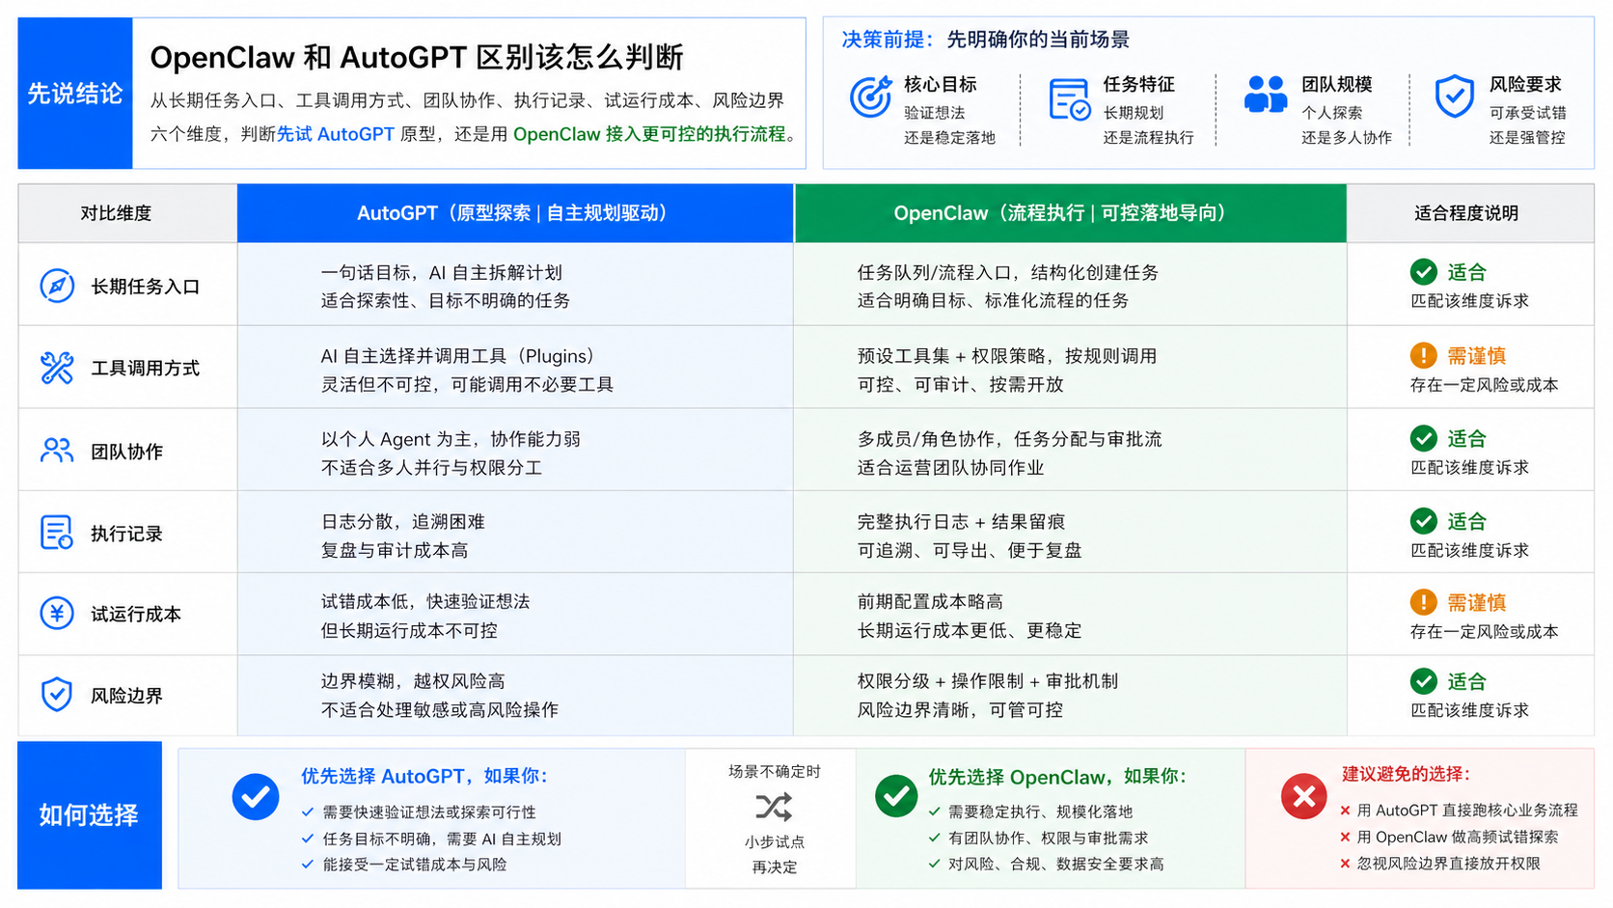Select the 适合程度说明 column header

click(x=1470, y=213)
